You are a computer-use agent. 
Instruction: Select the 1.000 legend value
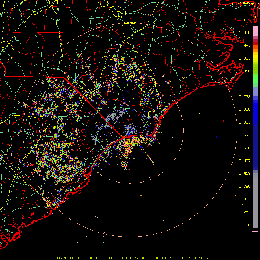click(x=245, y=32)
